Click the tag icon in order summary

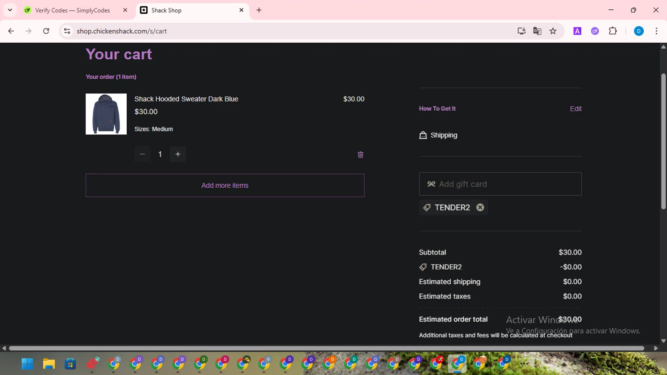click(x=423, y=267)
